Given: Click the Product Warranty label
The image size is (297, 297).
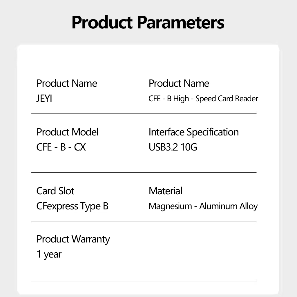Looking at the screenshot, I should pos(73,239).
